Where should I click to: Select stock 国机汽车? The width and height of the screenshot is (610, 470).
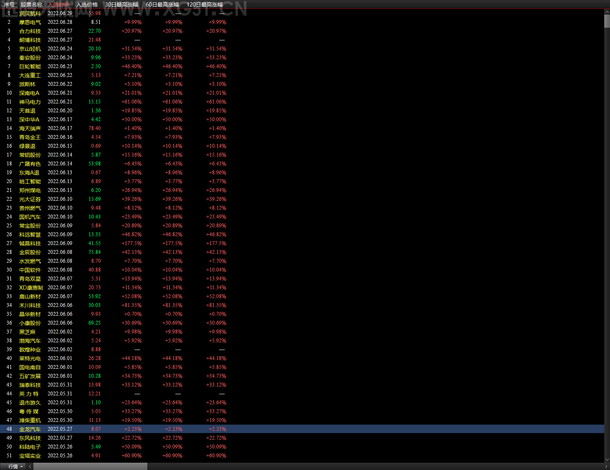[x=30, y=217]
